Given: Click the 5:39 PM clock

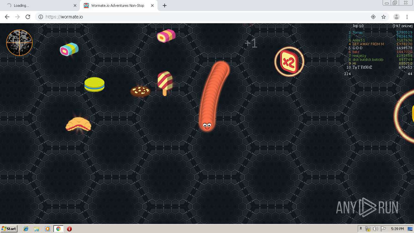Looking at the screenshot, I should [x=397, y=229].
